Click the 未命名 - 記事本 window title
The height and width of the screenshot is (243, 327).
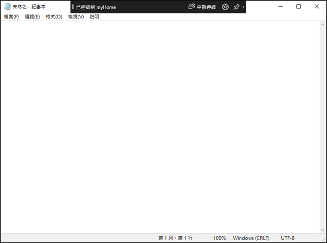click(x=29, y=7)
